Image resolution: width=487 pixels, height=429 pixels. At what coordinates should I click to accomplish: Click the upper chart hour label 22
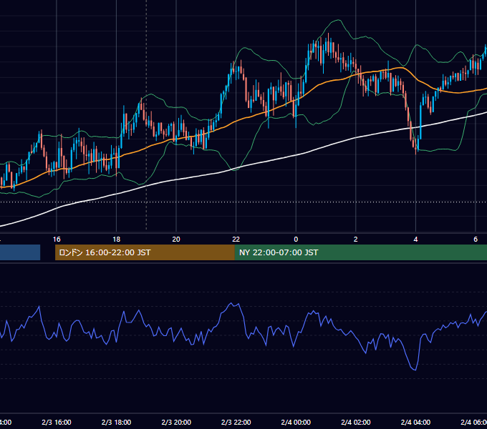(236, 240)
